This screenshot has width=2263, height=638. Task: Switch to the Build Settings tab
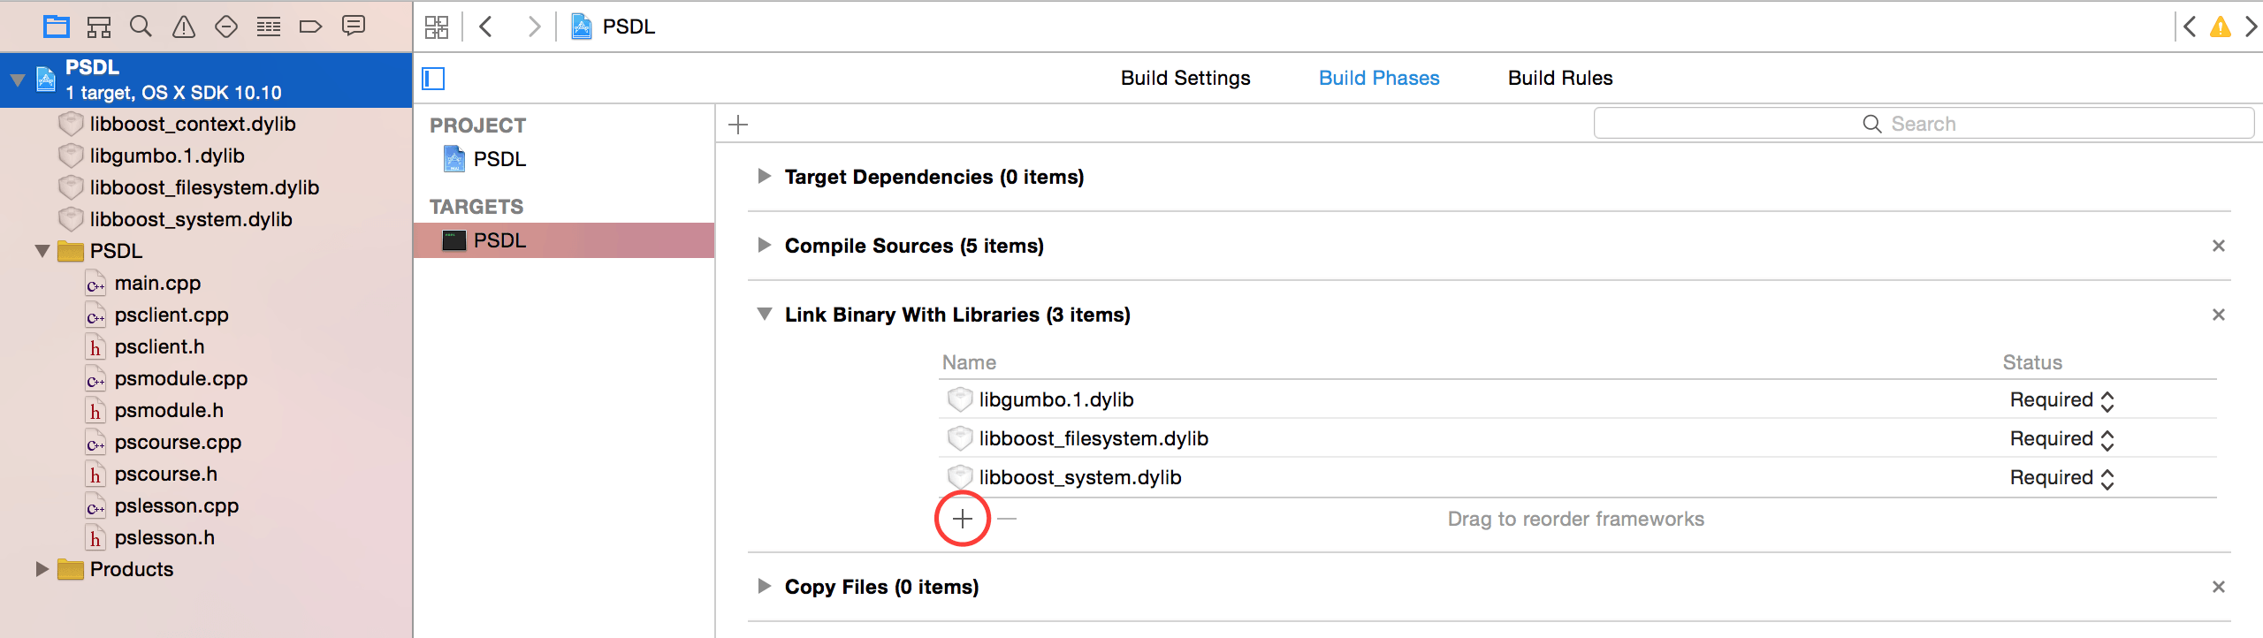pos(1185,78)
